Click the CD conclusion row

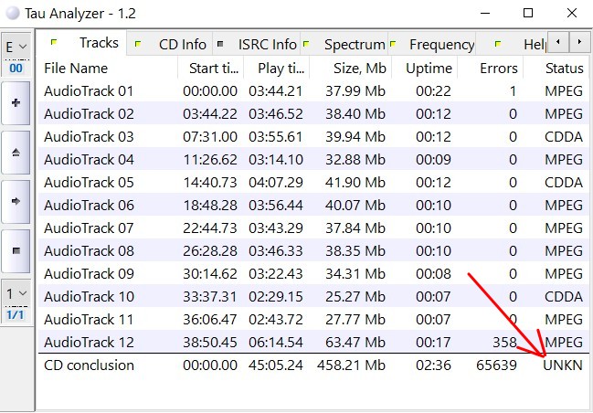[89, 365]
